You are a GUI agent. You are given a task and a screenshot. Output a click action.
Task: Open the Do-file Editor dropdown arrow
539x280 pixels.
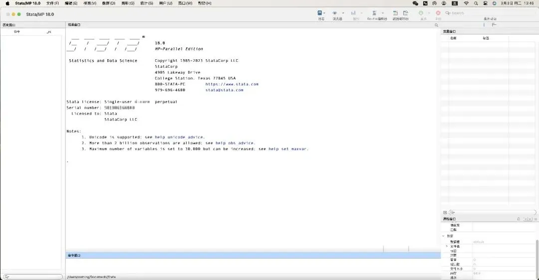click(x=383, y=13)
